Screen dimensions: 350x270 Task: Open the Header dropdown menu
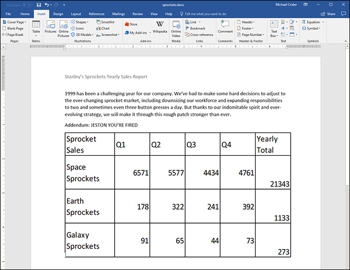point(248,22)
